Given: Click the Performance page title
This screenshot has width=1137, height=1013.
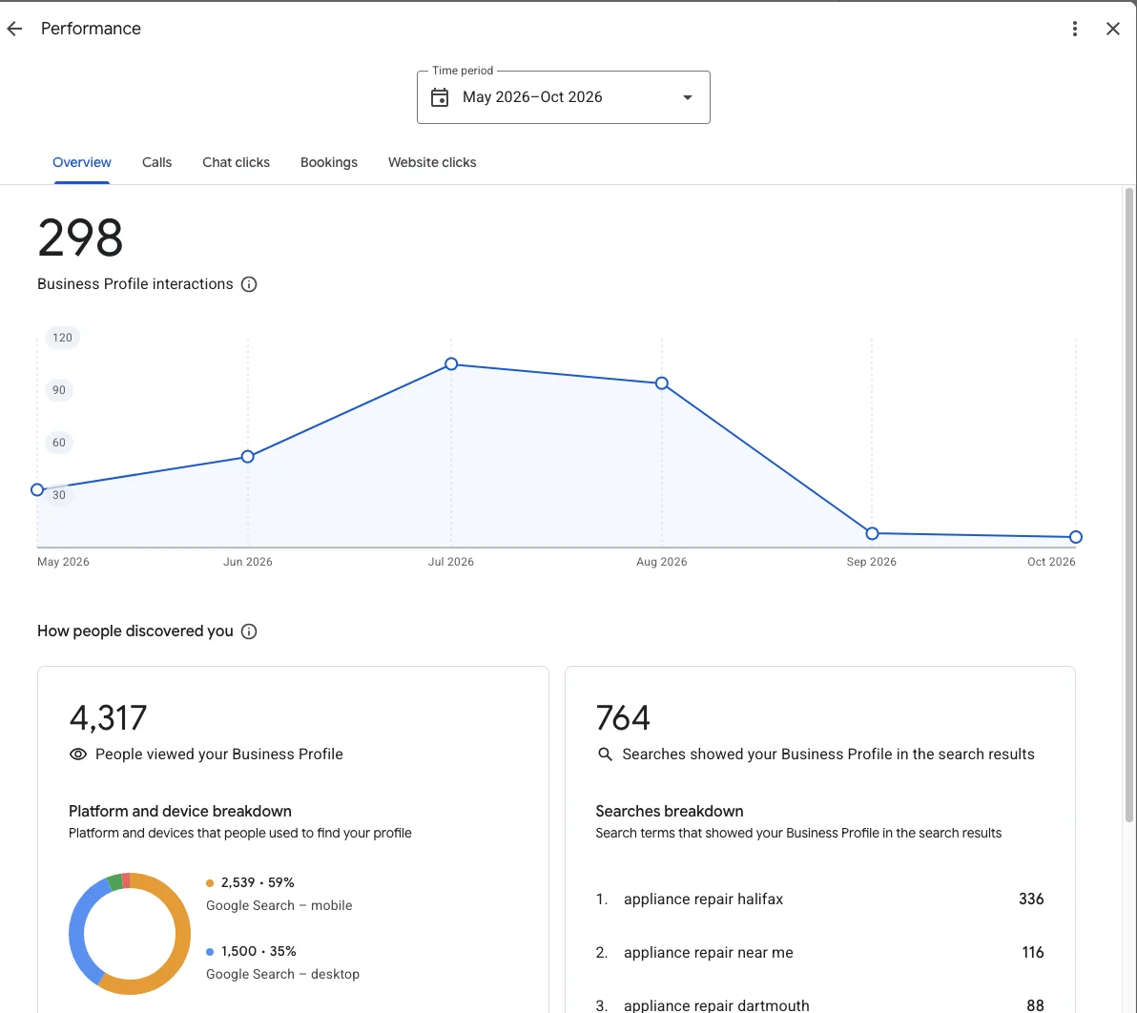Looking at the screenshot, I should [91, 29].
